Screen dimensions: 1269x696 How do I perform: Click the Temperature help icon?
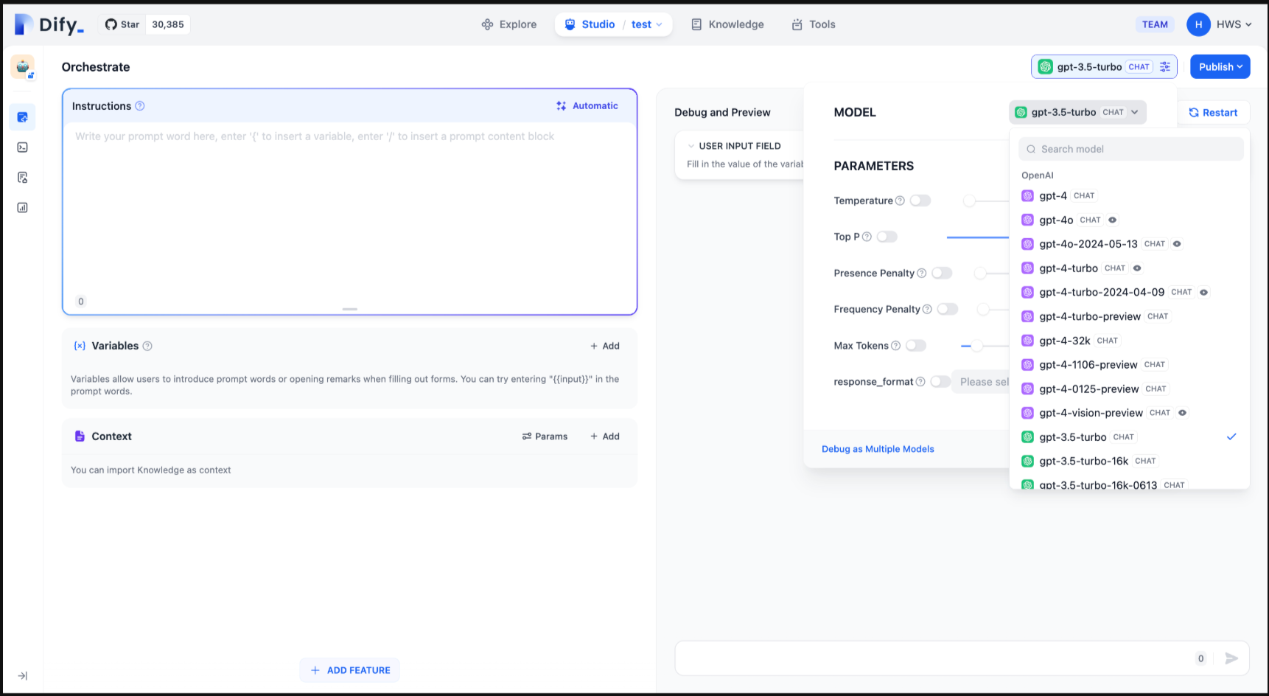pos(900,201)
